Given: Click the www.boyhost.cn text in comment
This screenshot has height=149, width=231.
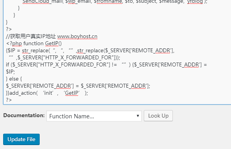Looking at the screenshot, I should [x=77, y=37].
